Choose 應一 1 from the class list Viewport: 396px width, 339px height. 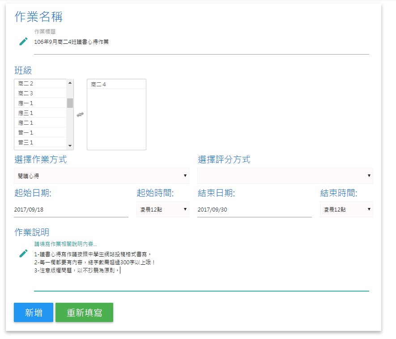[x=40, y=103]
